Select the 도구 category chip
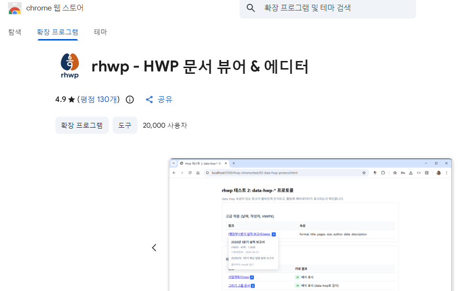The height and width of the screenshot is (291, 460). (x=125, y=125)
